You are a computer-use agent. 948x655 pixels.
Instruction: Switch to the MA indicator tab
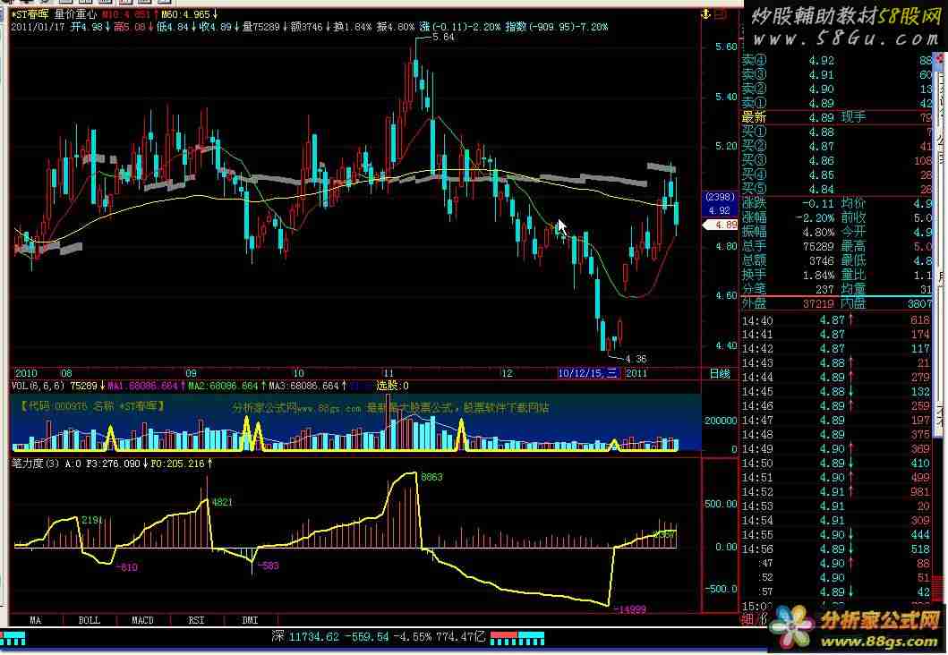[x=36, y=620]
